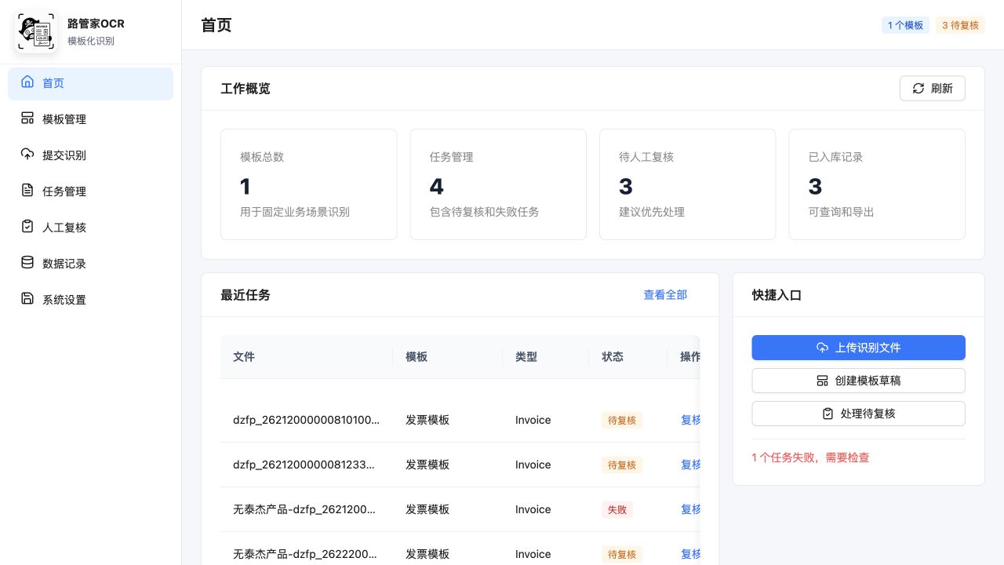This screenshot has height=565, width=1004.
Task: Click file name dzfp_2621200000081233...
Action: coord(304,465)
